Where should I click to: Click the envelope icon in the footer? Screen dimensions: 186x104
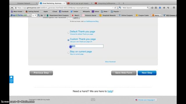tap(93, 100)
